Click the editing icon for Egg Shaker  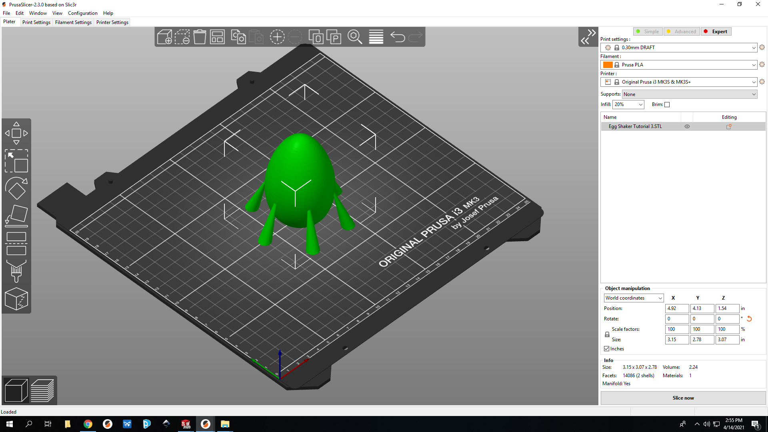click(729, 126)
